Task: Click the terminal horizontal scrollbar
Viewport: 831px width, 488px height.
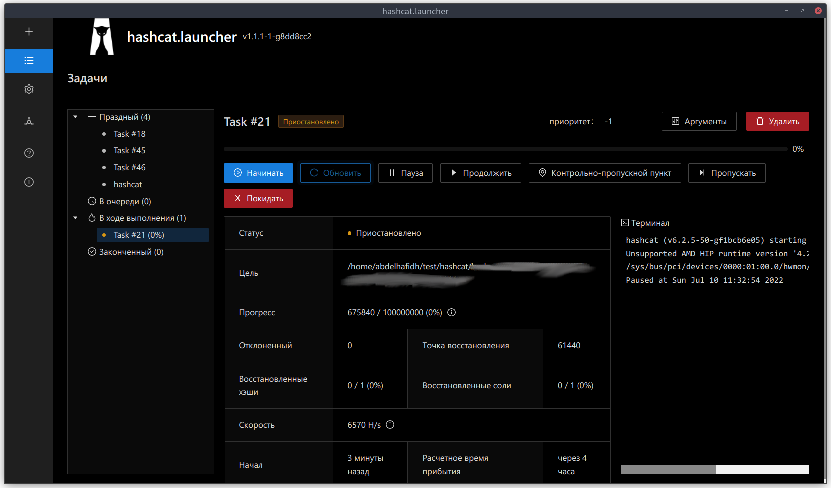Action: click(668, 469)
